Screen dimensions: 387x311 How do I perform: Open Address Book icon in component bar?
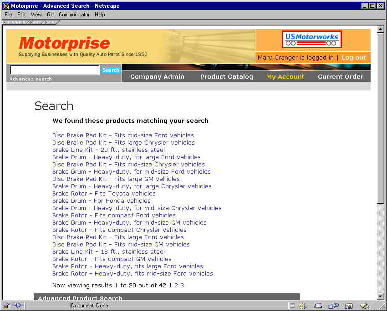point(349,306)
